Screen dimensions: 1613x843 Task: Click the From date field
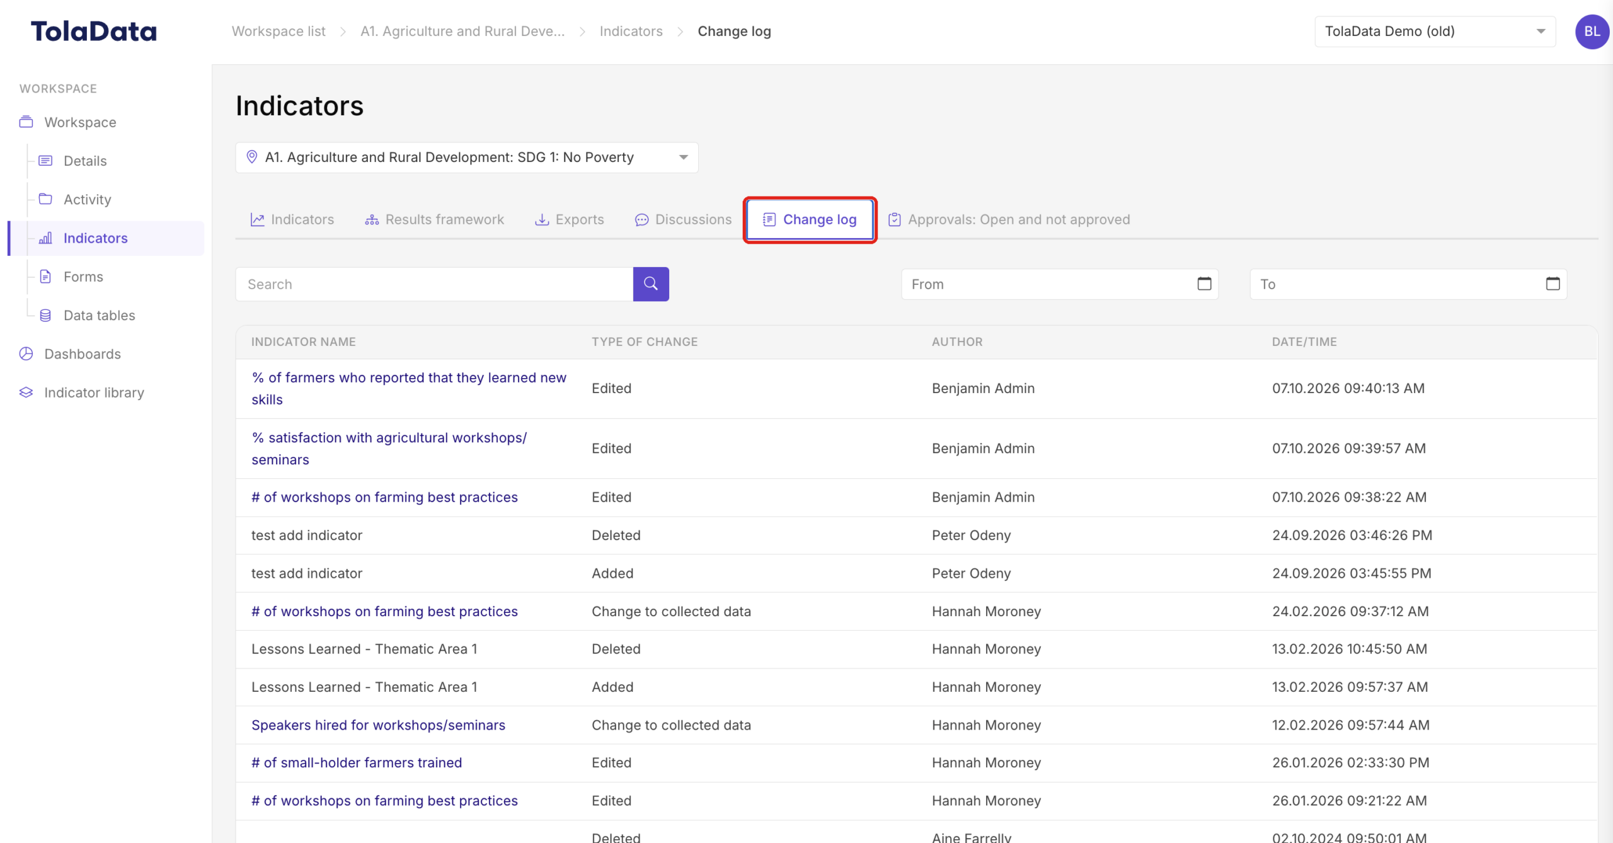pyautogui.click(x=1060, y=284)
